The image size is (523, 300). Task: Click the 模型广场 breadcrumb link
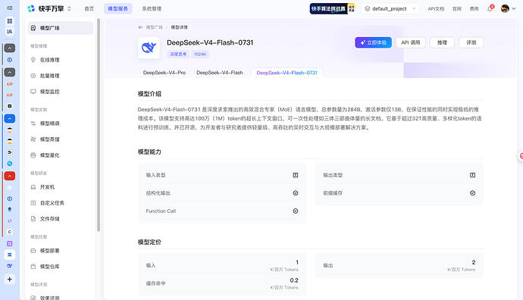(x=155, y=27)
